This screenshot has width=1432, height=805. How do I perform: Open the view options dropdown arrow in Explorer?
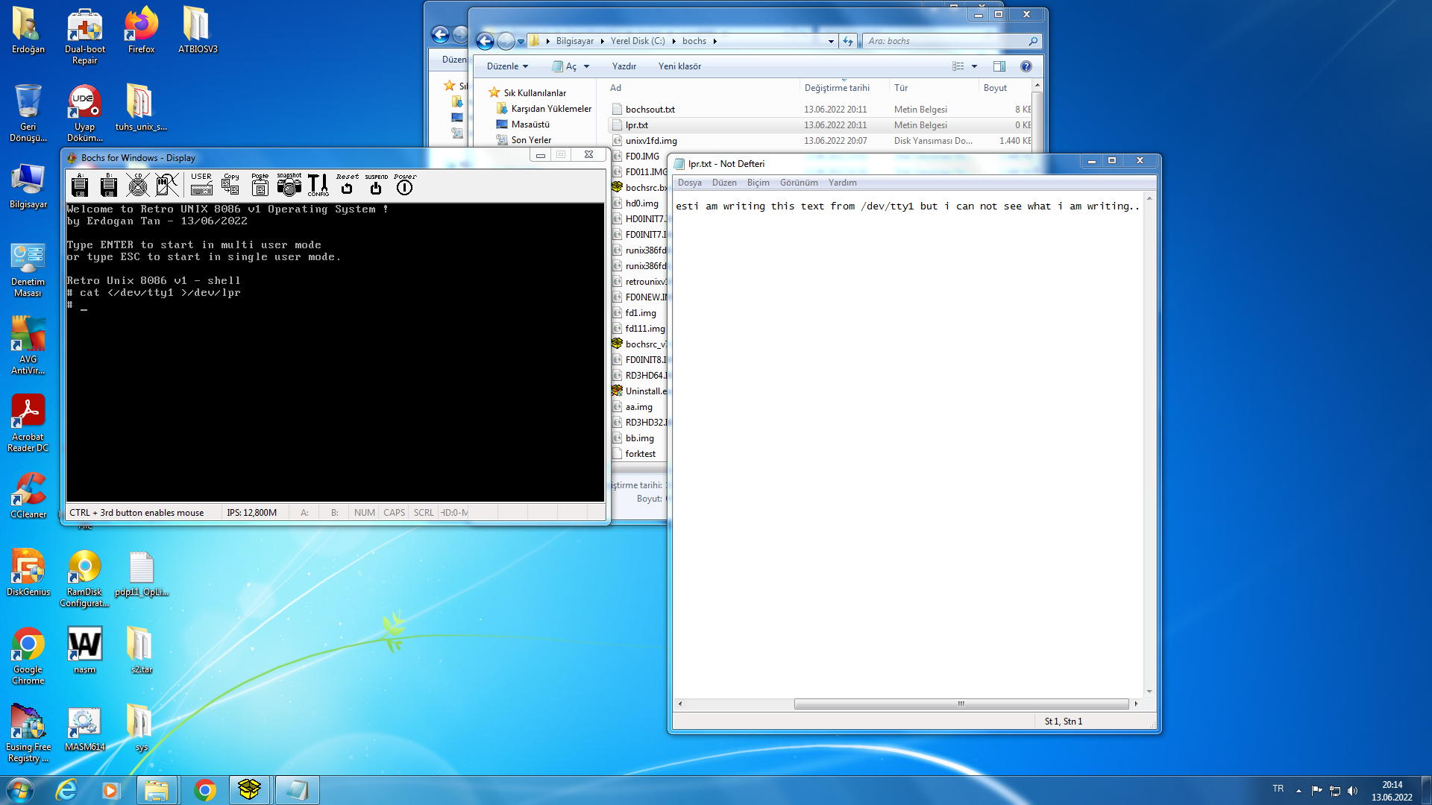(974, 66)
